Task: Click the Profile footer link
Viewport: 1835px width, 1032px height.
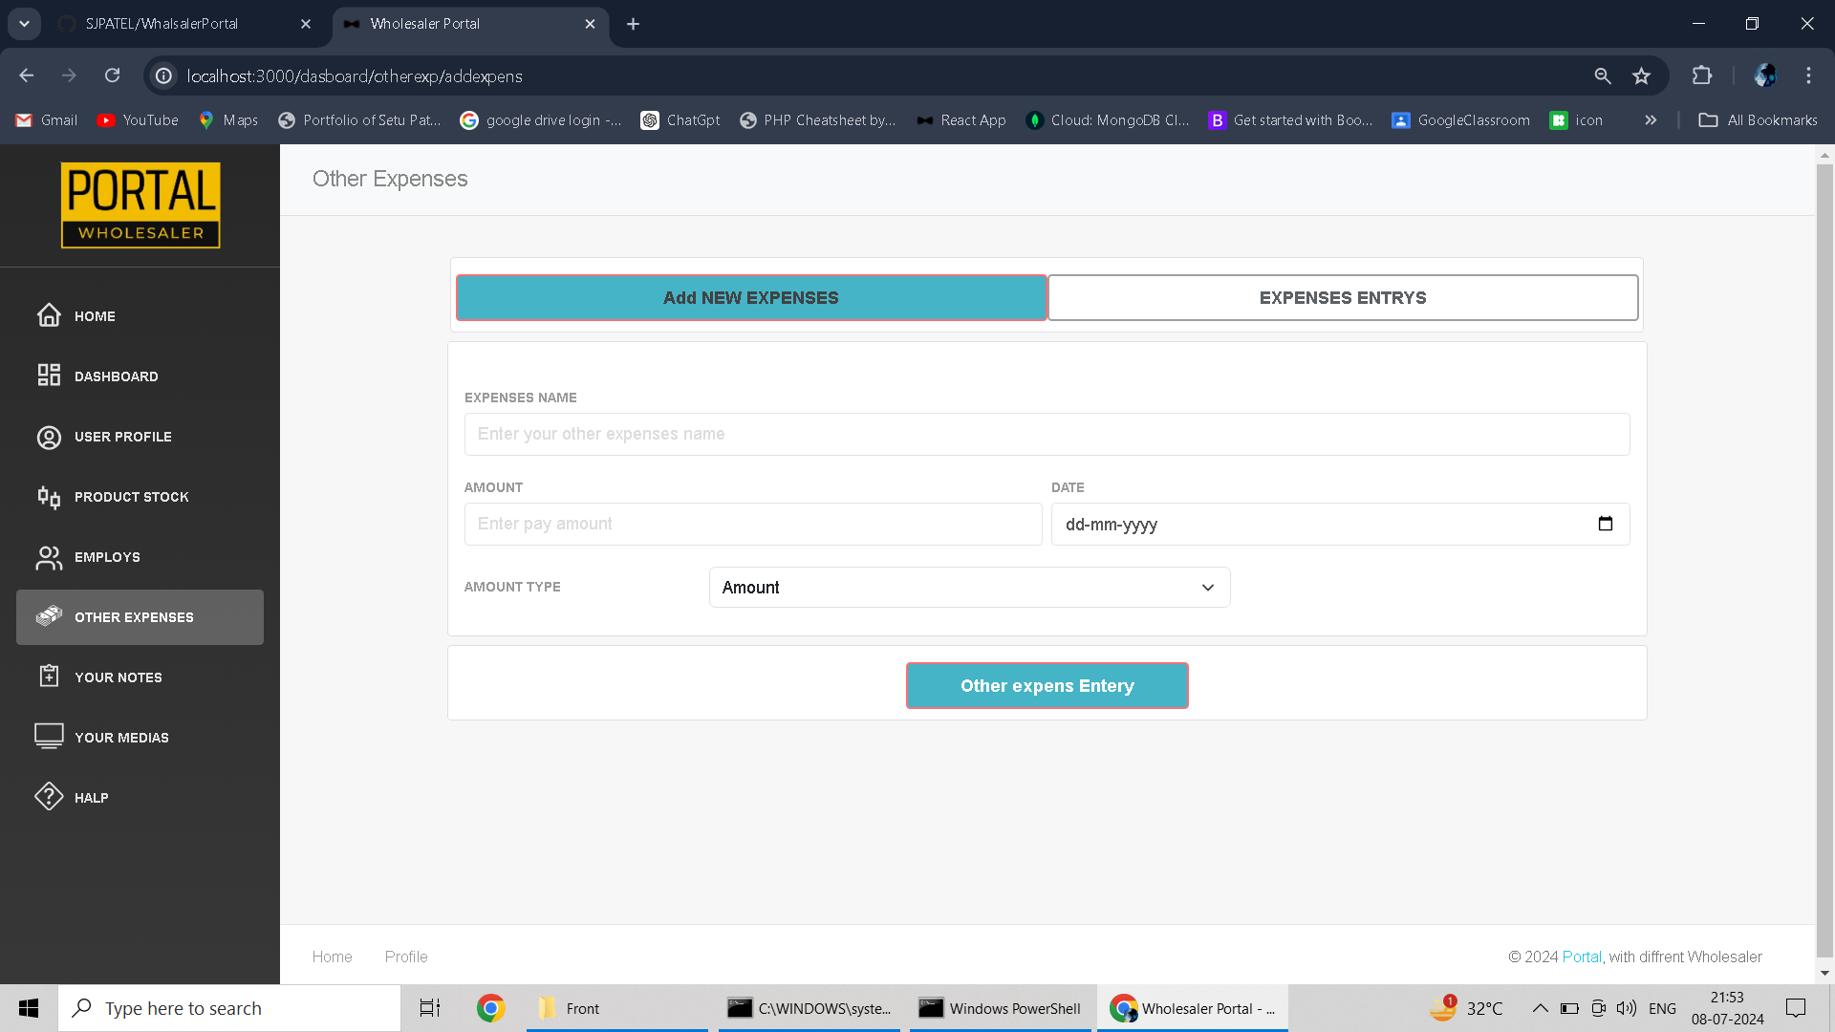Action: click(405, 957)
